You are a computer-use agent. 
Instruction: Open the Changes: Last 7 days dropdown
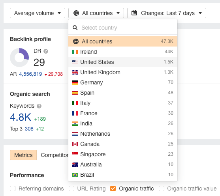[167, 13]
